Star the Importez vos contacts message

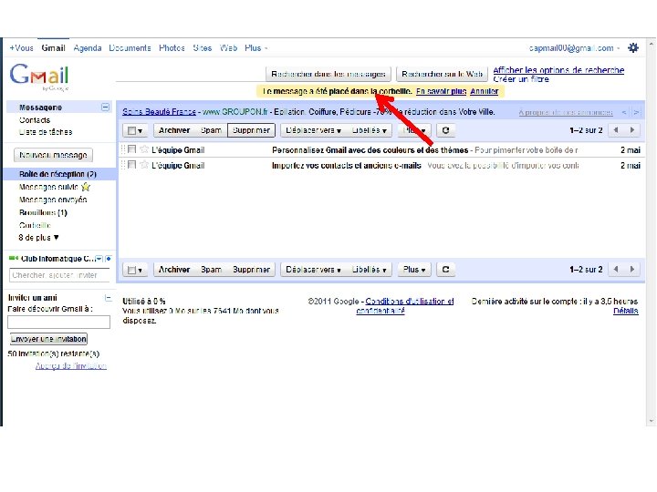pos(144,165)
